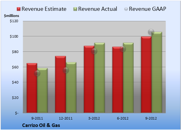Click the '$millions' axis unit label
The width and height of the screenshot is (181, 130).
[12, 16]
